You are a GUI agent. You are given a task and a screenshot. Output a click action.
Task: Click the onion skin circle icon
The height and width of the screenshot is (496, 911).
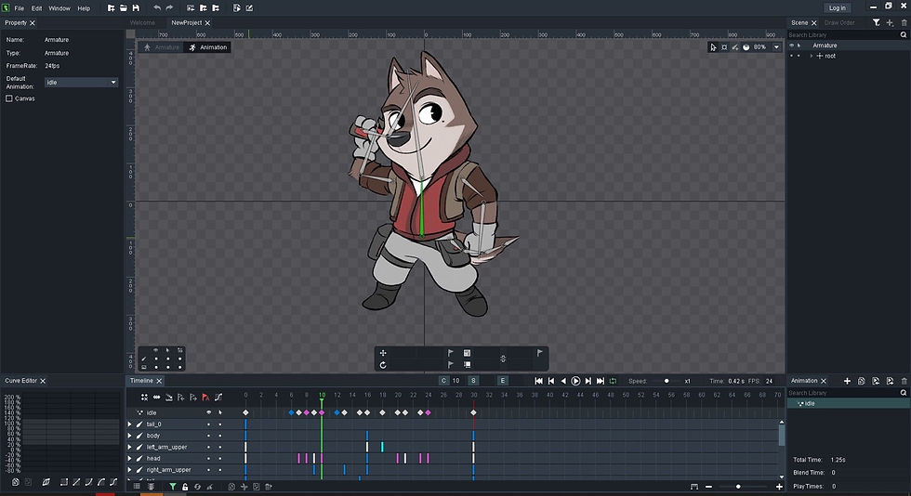[746, 47]
